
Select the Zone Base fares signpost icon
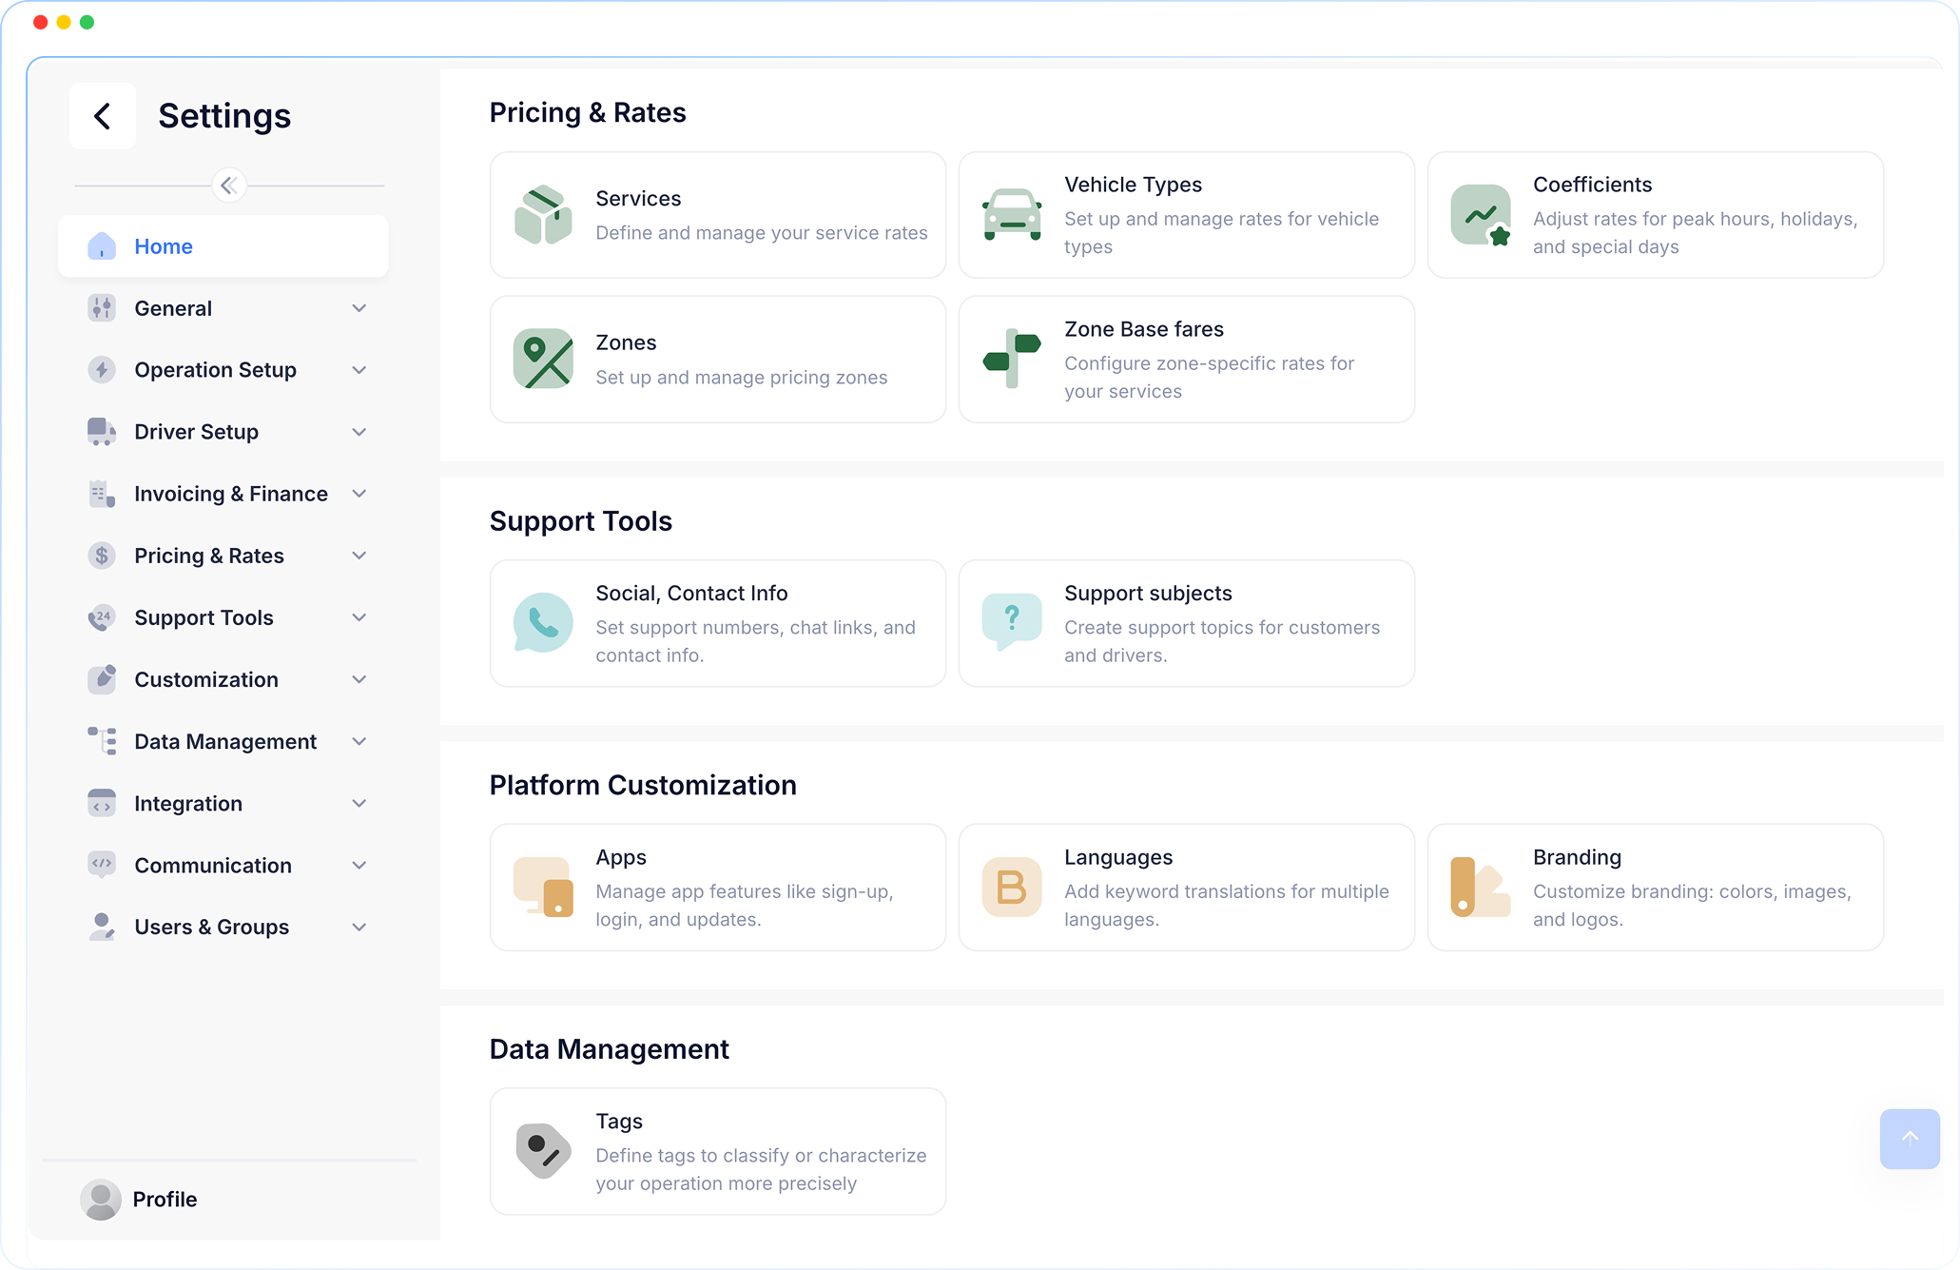pos(1012,359)
